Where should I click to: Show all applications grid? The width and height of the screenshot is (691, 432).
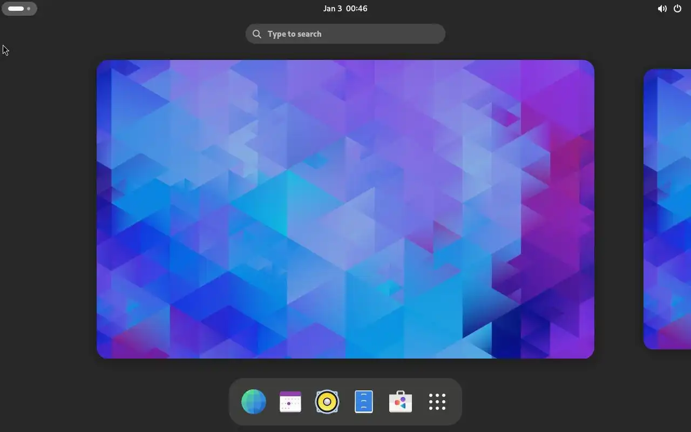point(437,402)
